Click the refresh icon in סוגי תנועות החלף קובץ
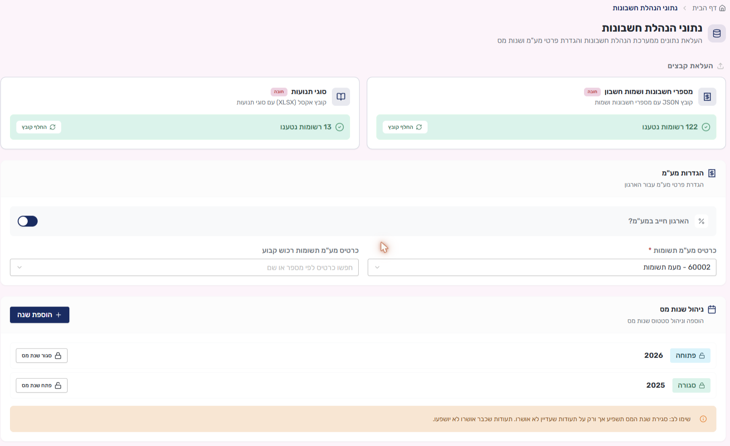 coord(53,127)
